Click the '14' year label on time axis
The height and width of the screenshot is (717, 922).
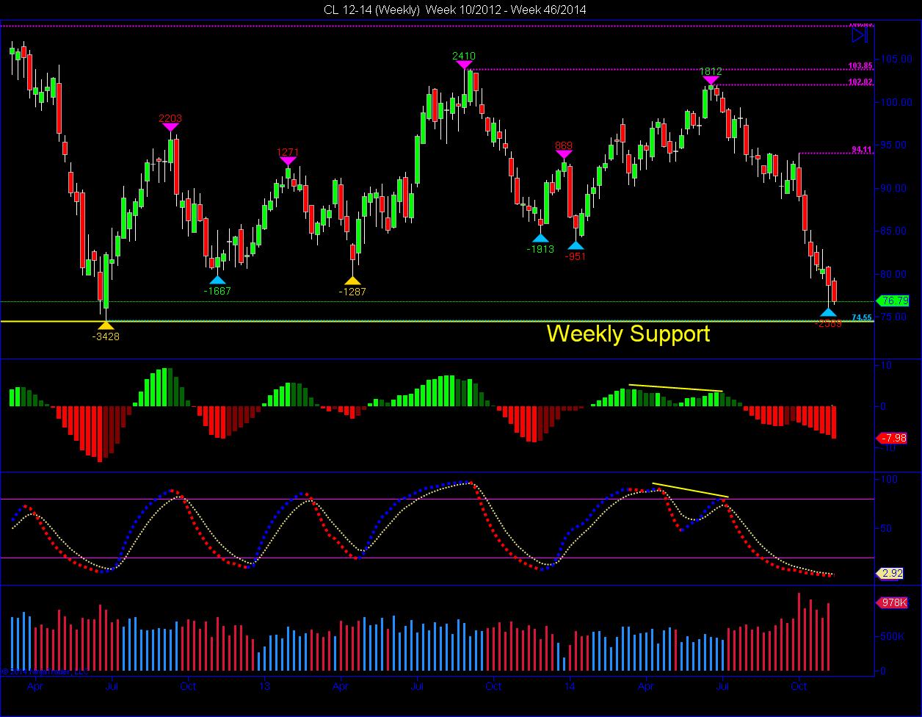click(570, 687)
